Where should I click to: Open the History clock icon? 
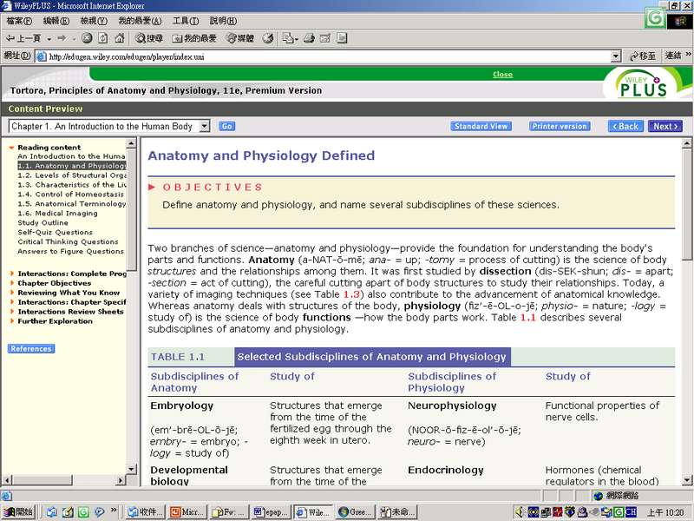(267, 38)
